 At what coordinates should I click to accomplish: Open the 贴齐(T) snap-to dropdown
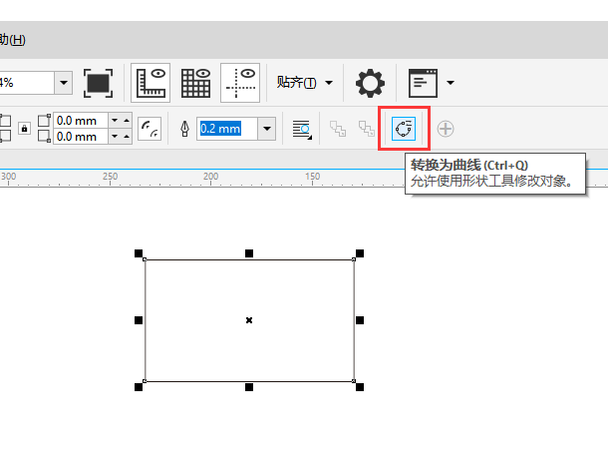click(304, 82)
